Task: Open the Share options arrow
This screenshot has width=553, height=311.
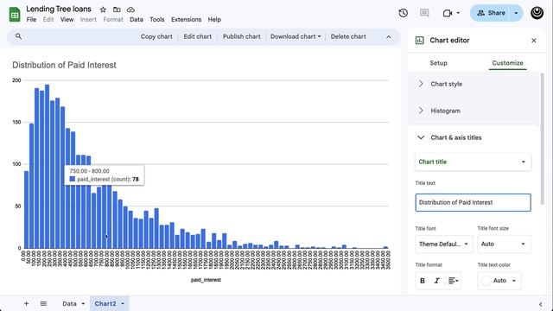Action: click(516, 13)
